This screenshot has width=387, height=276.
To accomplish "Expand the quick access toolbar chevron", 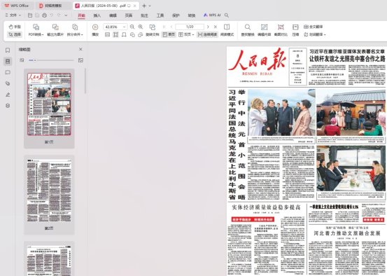I will [x=66, y=15].
